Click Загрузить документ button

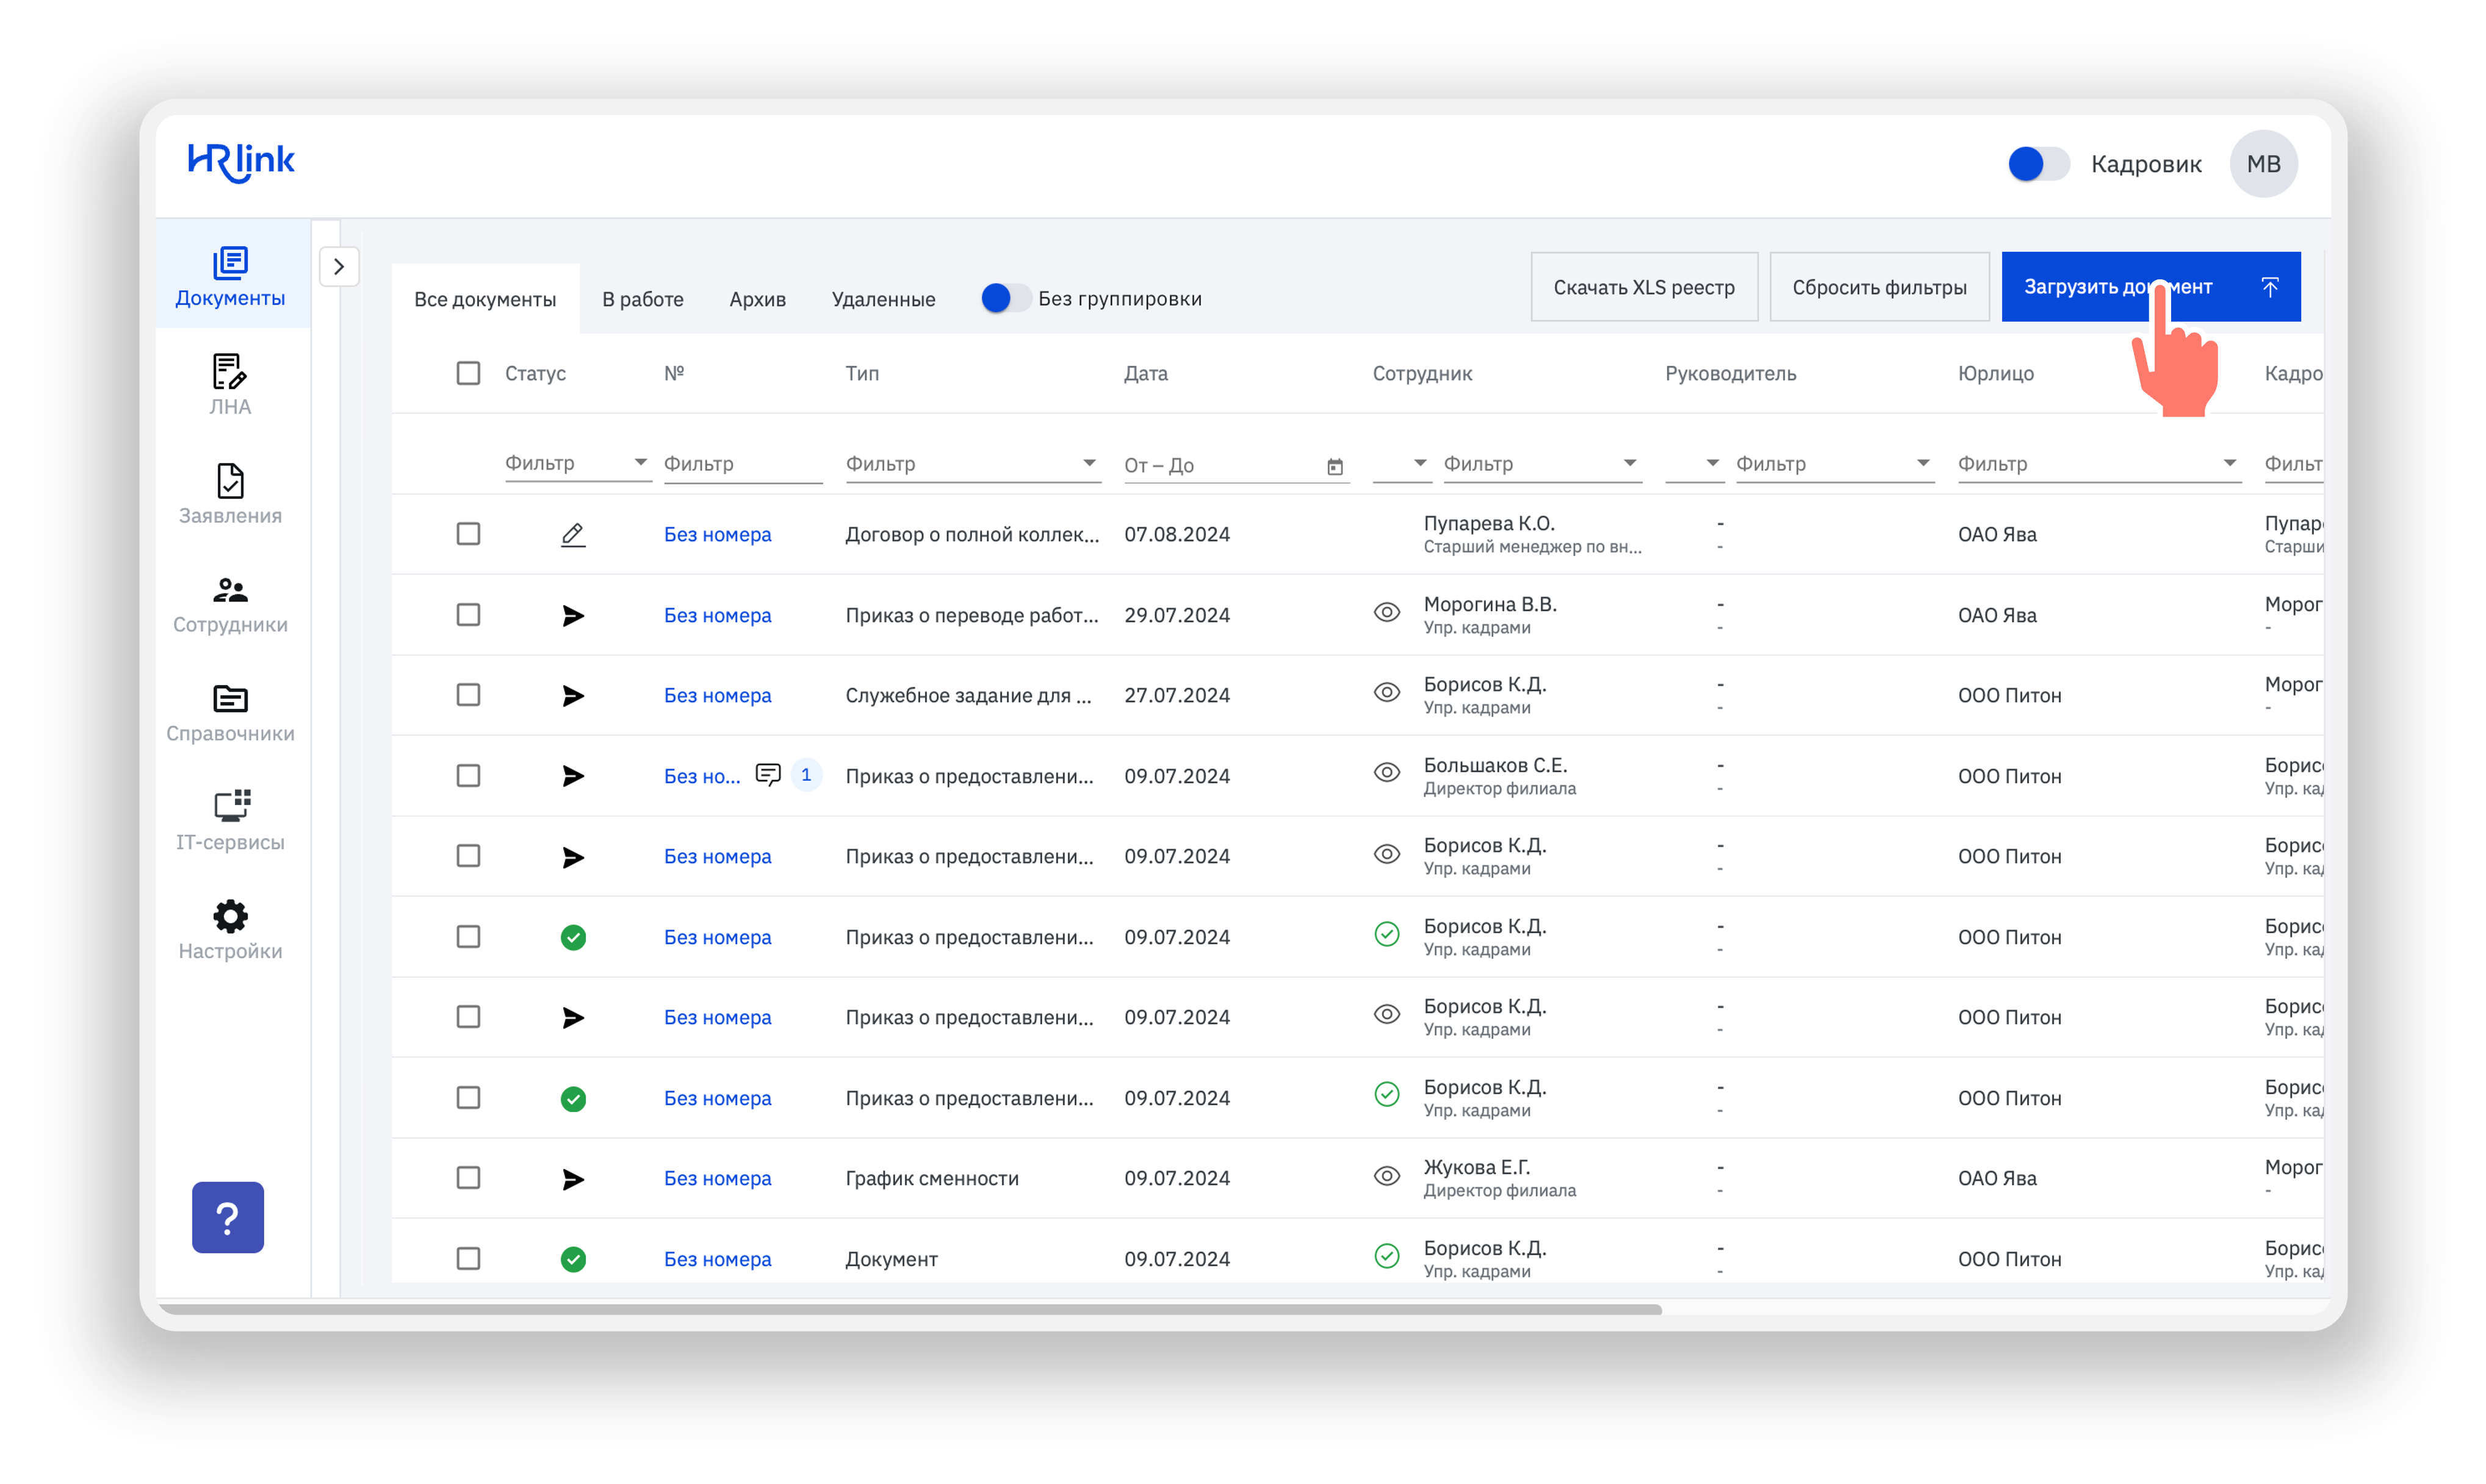2151,287
